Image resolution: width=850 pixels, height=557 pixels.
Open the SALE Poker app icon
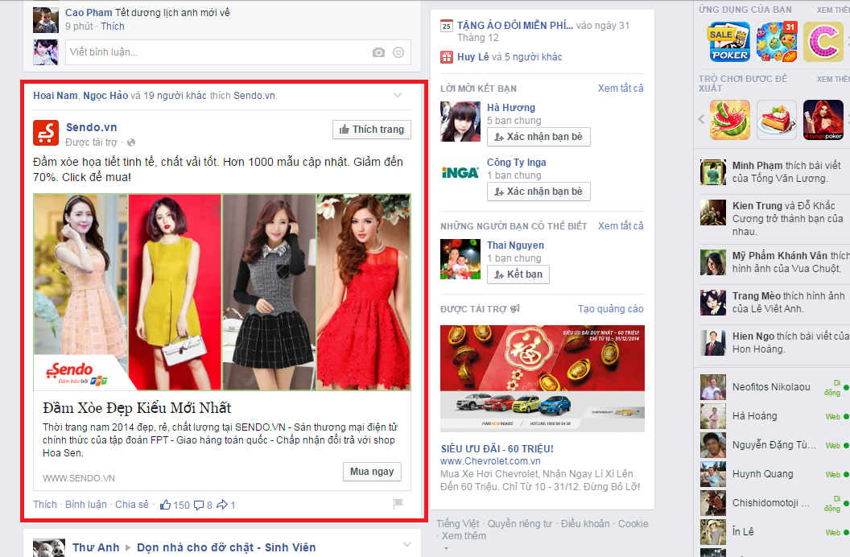pyautogui.click(x=728, y=40)
